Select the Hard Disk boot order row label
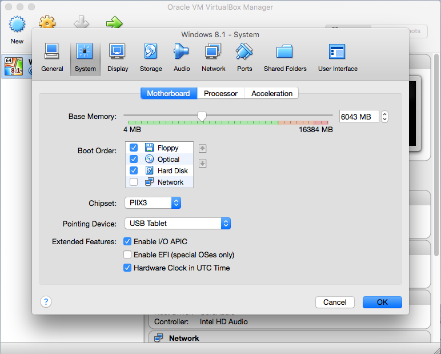The height and width of the screenshot is (354, 441). (173, 170)
